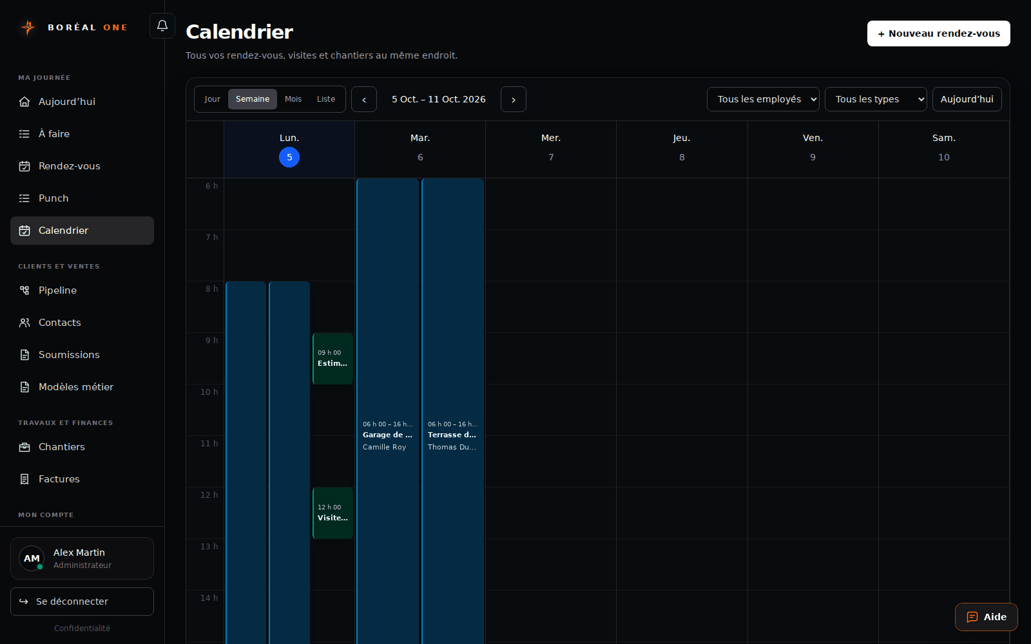Click the Boréal One star logo

(28, 27)
